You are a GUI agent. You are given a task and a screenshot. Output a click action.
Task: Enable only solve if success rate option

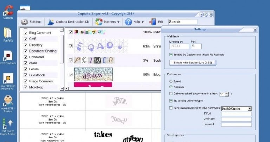point(171,93)
